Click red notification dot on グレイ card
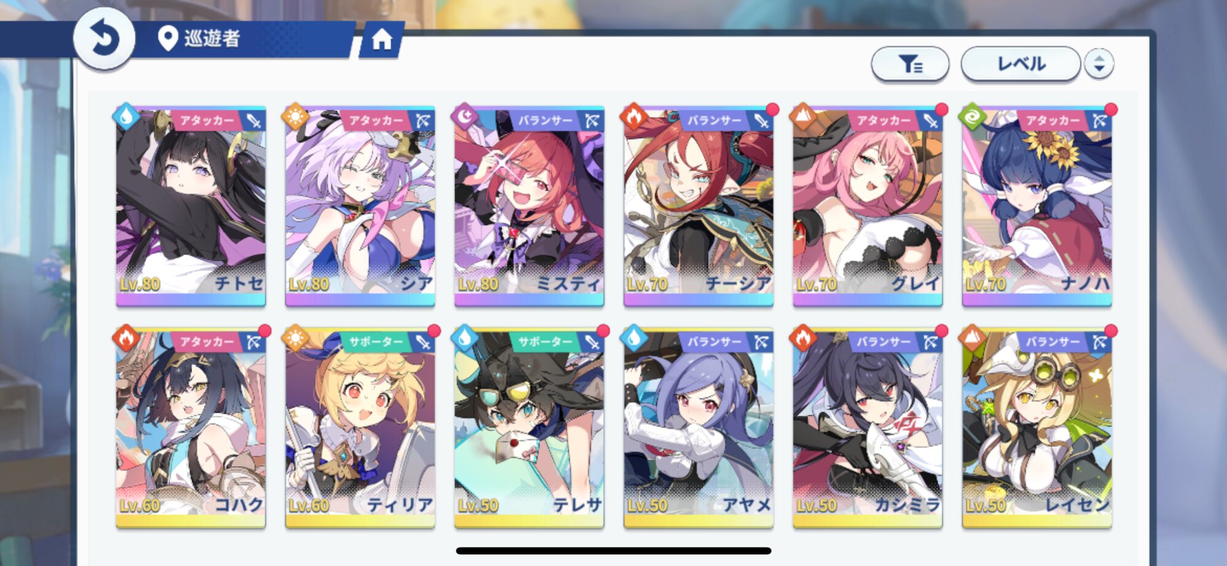Viewport: 1227px width, 566px height. pyautogui.click(x=942, y=110)
